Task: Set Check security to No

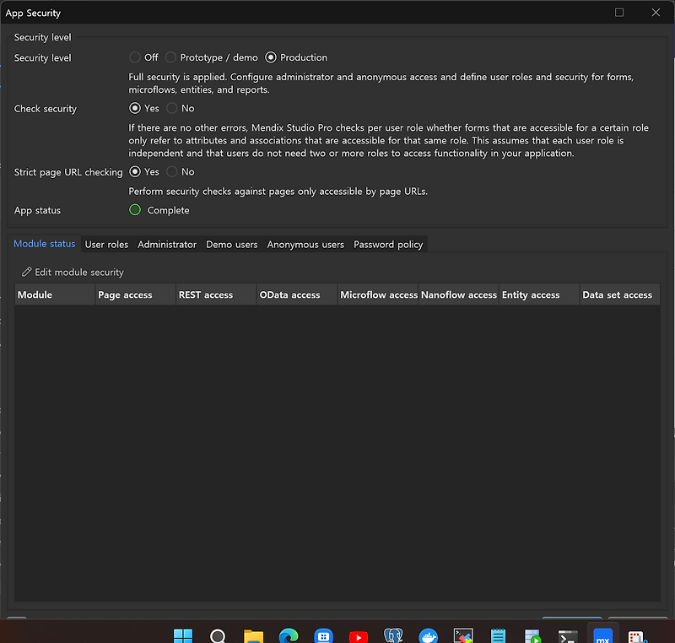Action: tap(171, 108)
